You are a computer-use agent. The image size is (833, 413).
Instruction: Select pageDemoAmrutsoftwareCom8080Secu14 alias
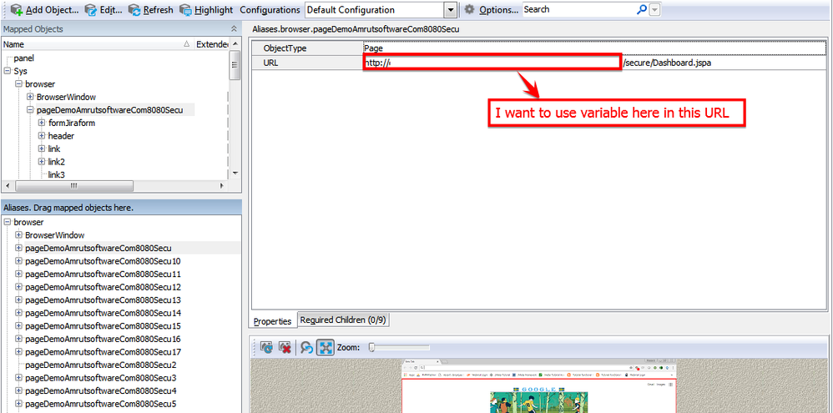(x=103, y=313)
